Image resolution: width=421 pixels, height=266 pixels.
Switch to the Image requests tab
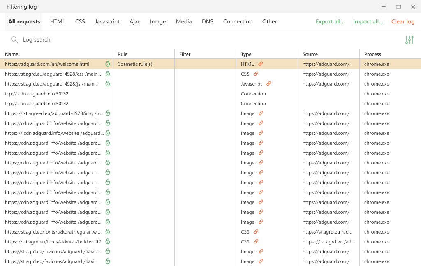158,21
